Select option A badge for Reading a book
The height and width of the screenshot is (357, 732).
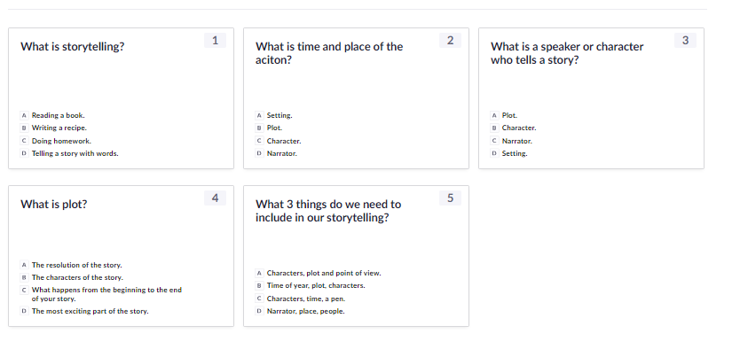click(24, 115)
